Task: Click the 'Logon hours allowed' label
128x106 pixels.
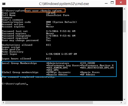Action: click(x=16, y=59)
